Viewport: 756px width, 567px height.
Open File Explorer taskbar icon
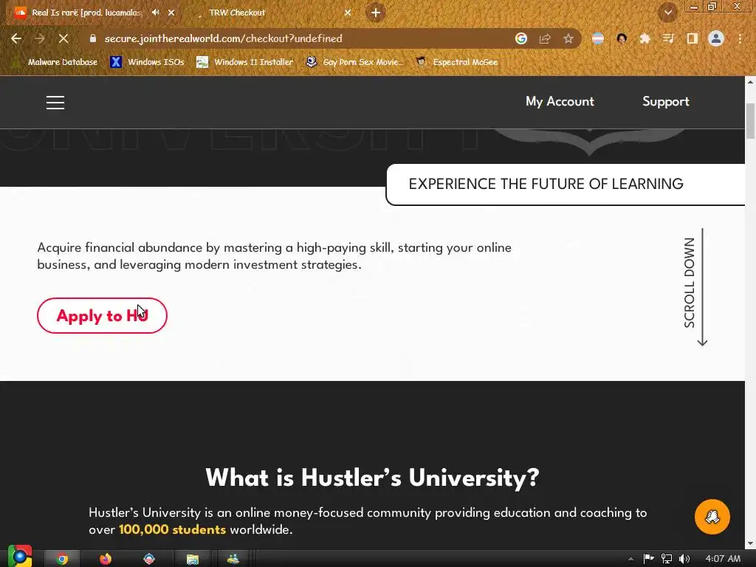193,559
